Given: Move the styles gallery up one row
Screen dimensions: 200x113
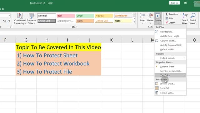Looking at the screenshot, I should coord(134,14).
